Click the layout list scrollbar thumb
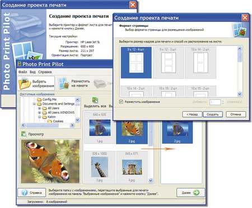Screen dimensions: 252x208 coord(240,56)
